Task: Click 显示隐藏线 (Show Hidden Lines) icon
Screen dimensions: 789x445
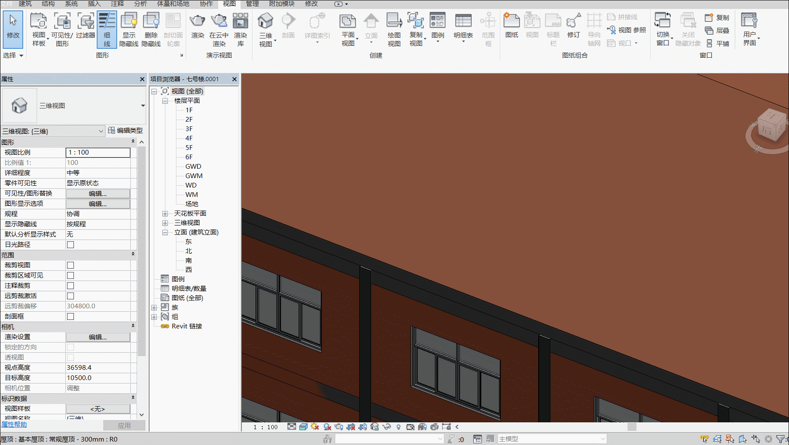Action: click(129, 29)
